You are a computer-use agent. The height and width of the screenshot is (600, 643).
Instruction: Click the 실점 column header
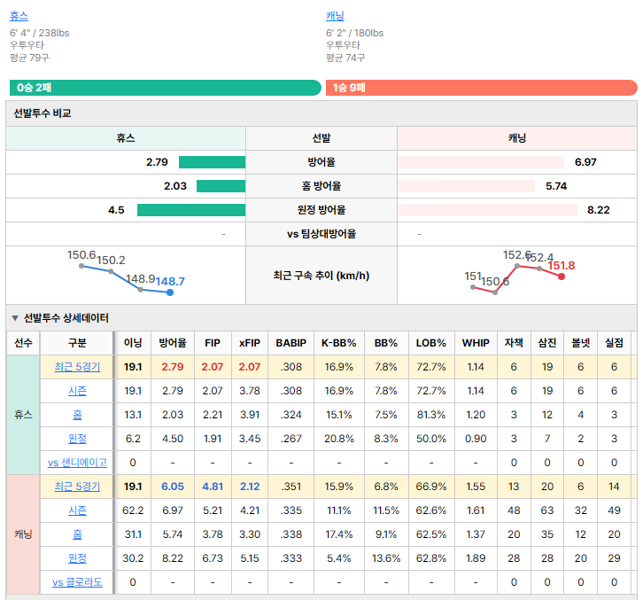pyautogui.click(x=615, y=343)
